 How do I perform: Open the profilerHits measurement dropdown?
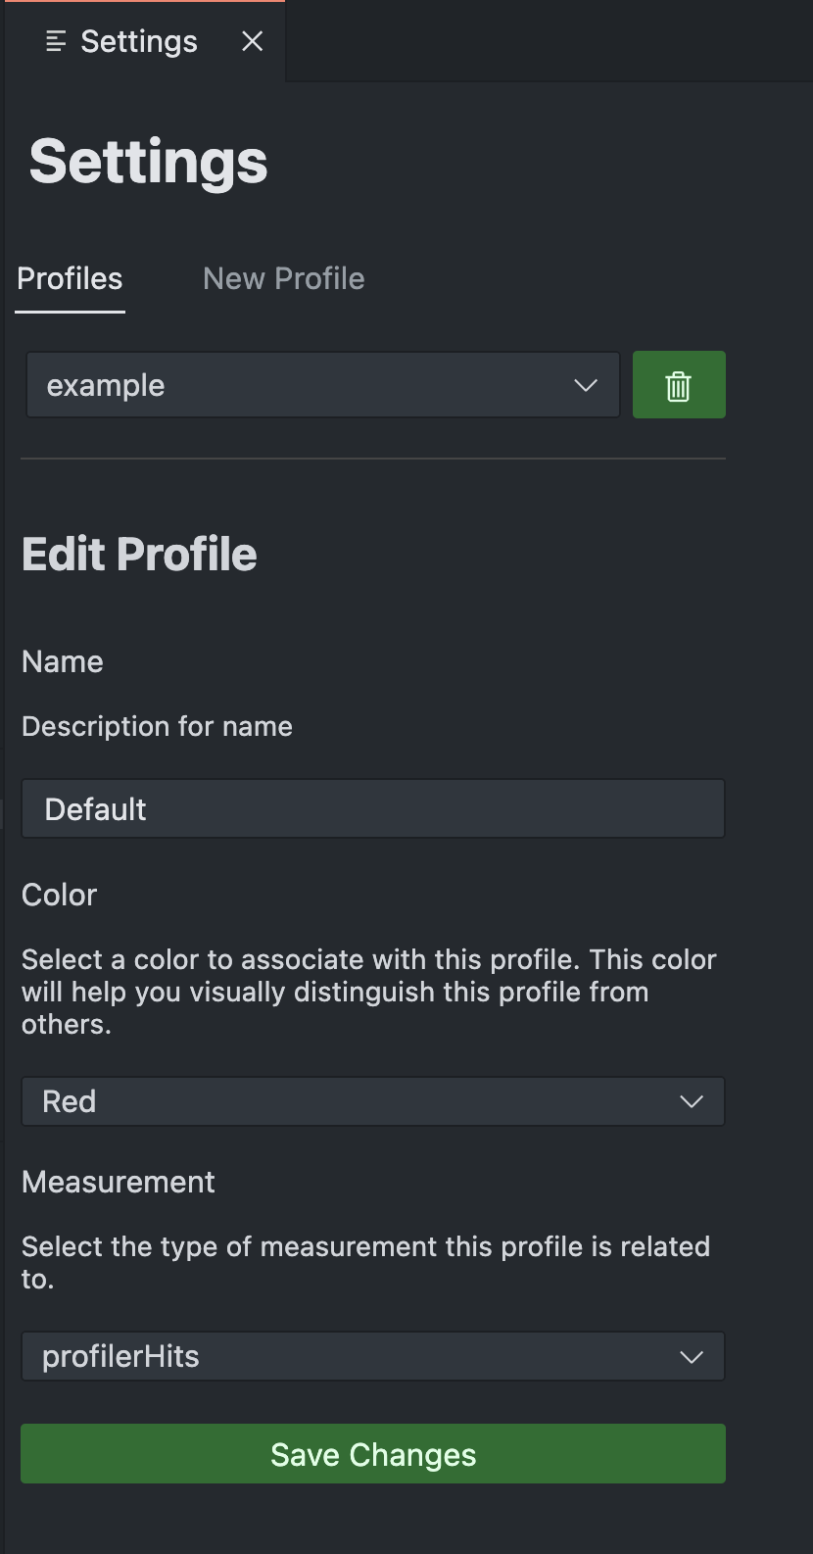372,1356
